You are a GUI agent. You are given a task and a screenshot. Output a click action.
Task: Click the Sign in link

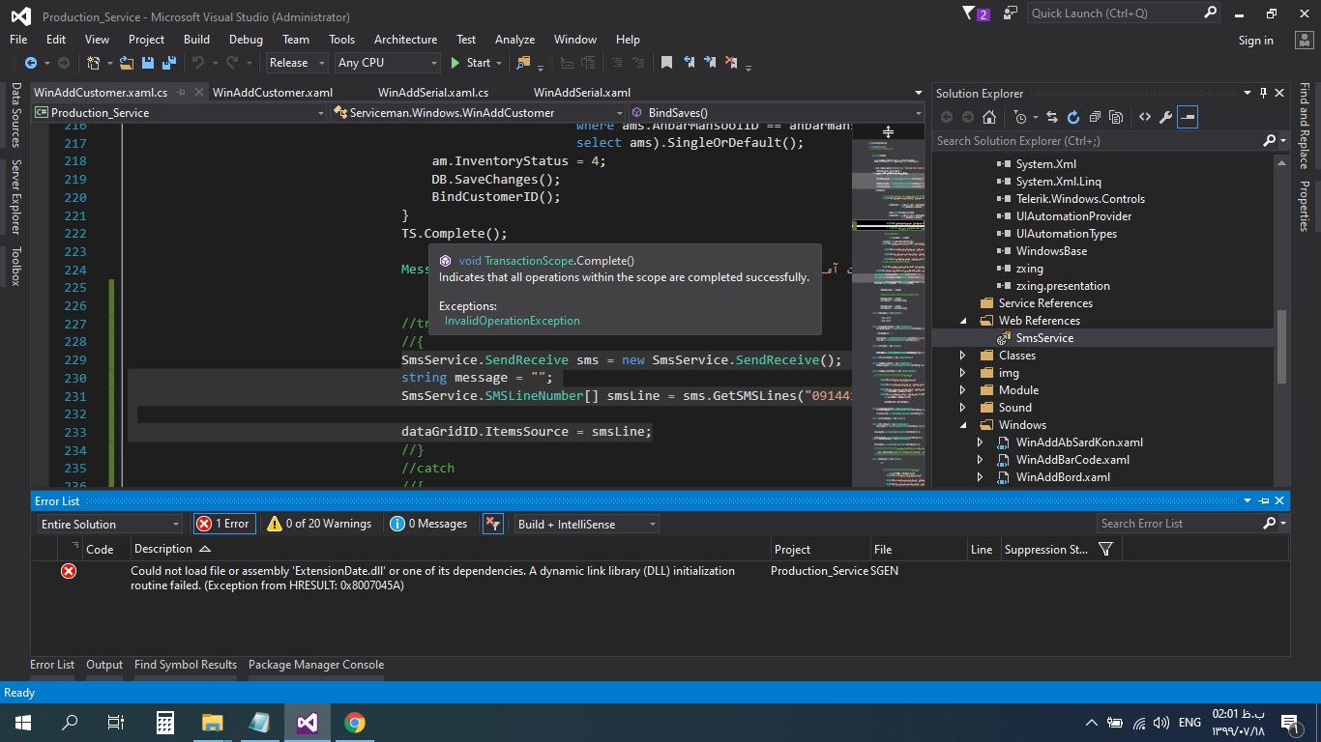(x=1256, y=41)
